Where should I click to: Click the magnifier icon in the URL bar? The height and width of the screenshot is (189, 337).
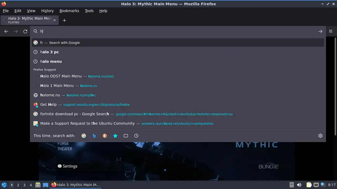(x=36, y=31)
